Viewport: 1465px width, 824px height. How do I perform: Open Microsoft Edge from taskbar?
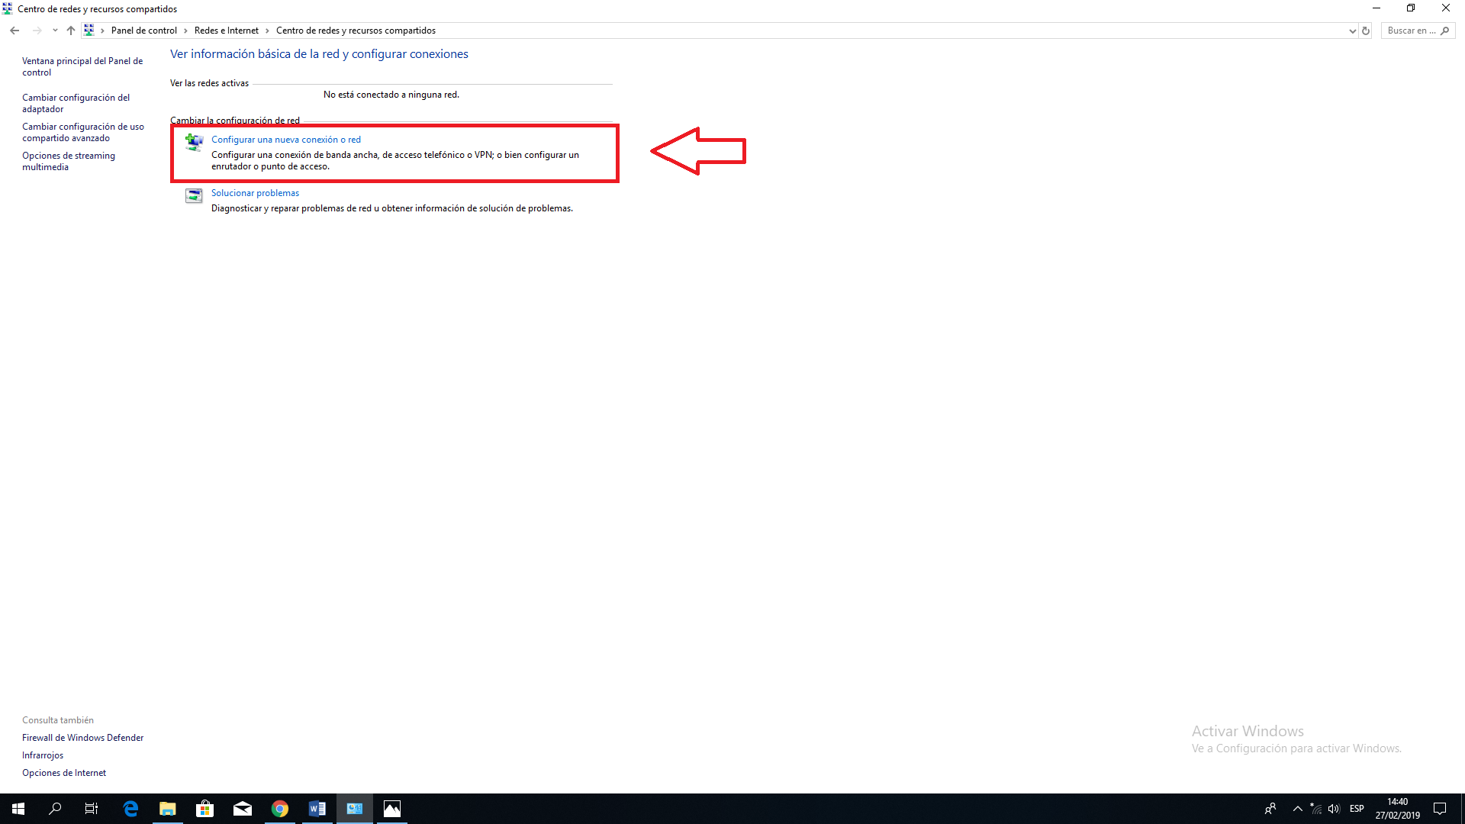(x=130, y=809)
